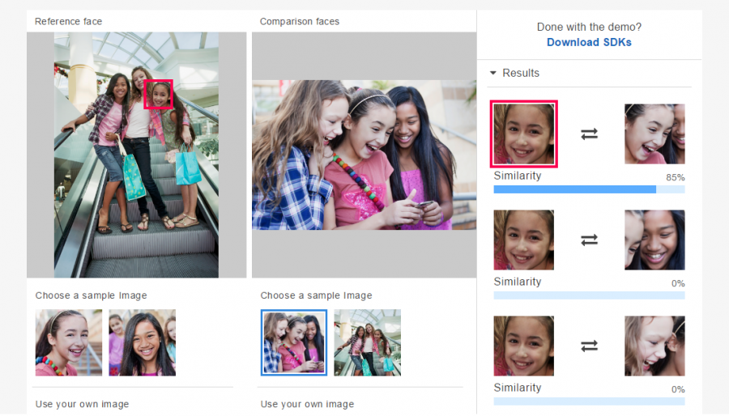Collapse the Results section arrow

click(492, 73)
